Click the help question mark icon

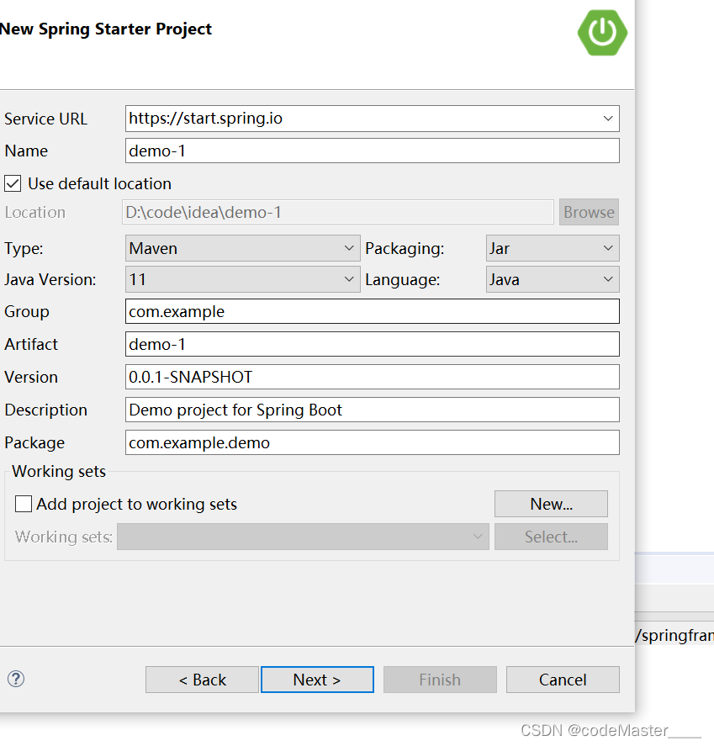16,679
